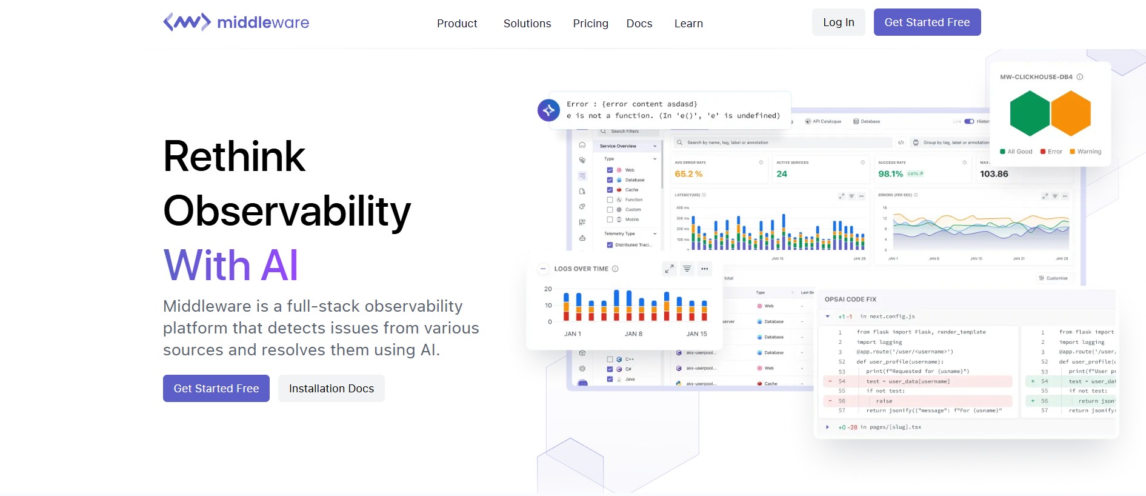Click the Installation Docs button

click(331, 389)
